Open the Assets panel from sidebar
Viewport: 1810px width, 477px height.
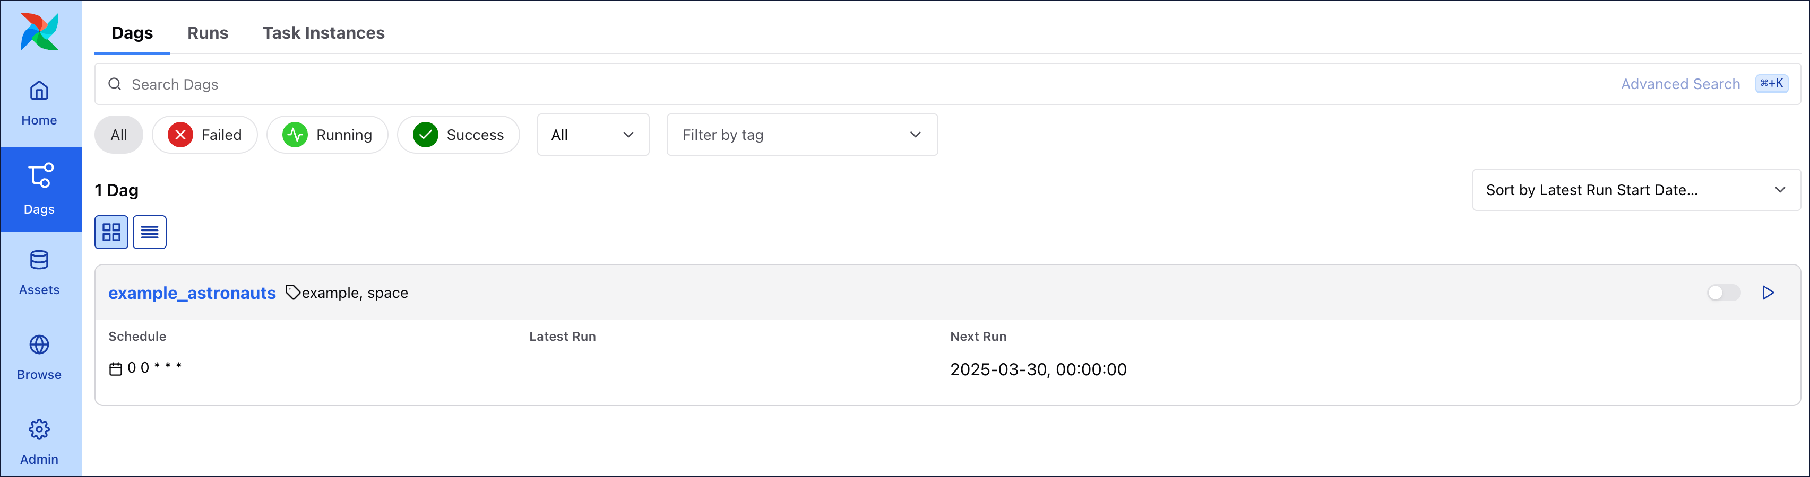coord(39,272)
